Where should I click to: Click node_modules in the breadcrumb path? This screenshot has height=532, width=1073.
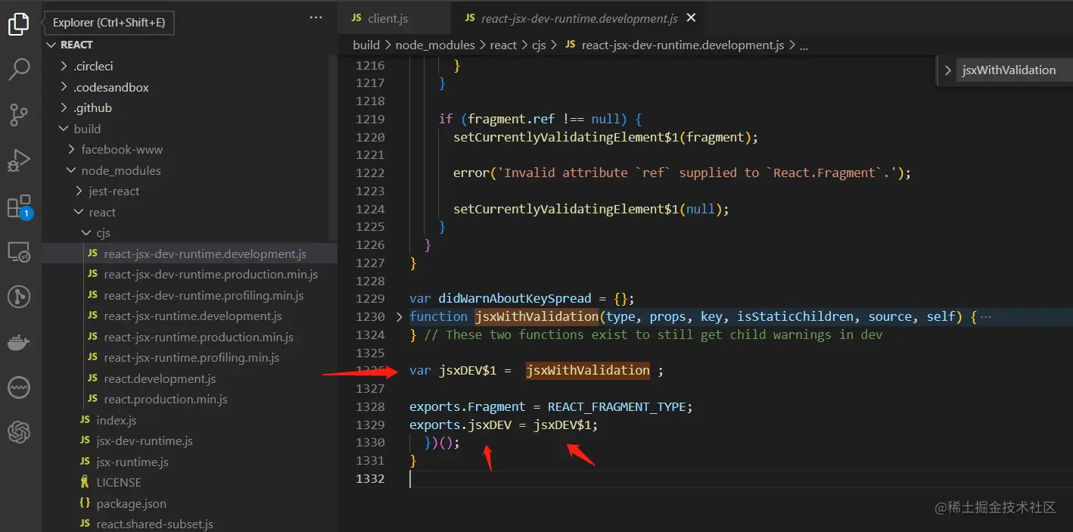434,45
